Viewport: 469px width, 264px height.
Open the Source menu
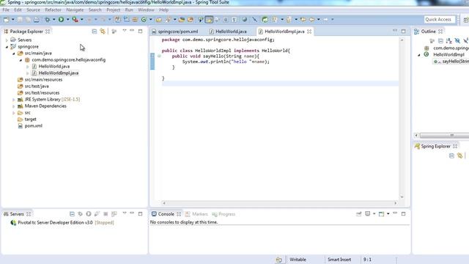pos(33,10)
